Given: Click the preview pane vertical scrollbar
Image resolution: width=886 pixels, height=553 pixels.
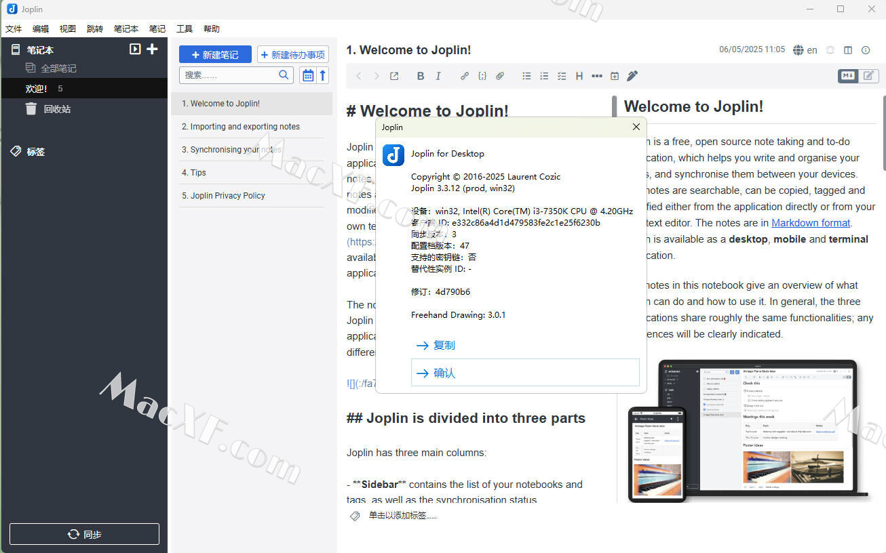Looking at the screenshot, I should (883, 134).
